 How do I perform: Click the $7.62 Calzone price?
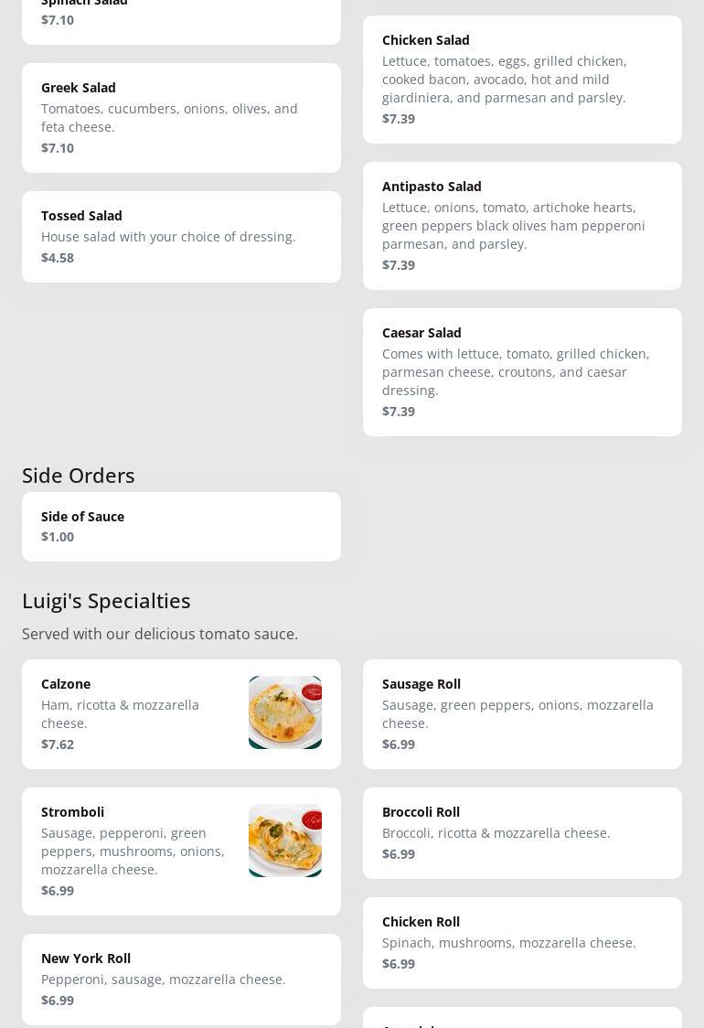pos(58,744)
